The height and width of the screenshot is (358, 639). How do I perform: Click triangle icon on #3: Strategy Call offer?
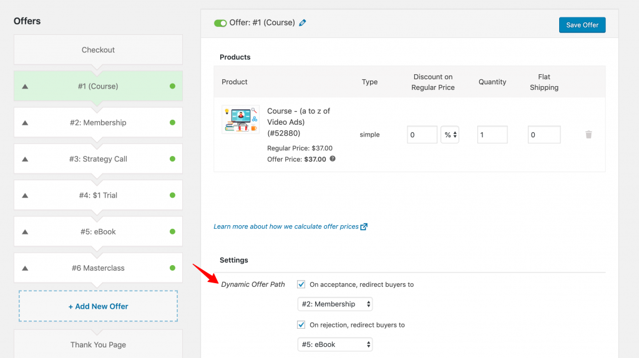(25, 159)
